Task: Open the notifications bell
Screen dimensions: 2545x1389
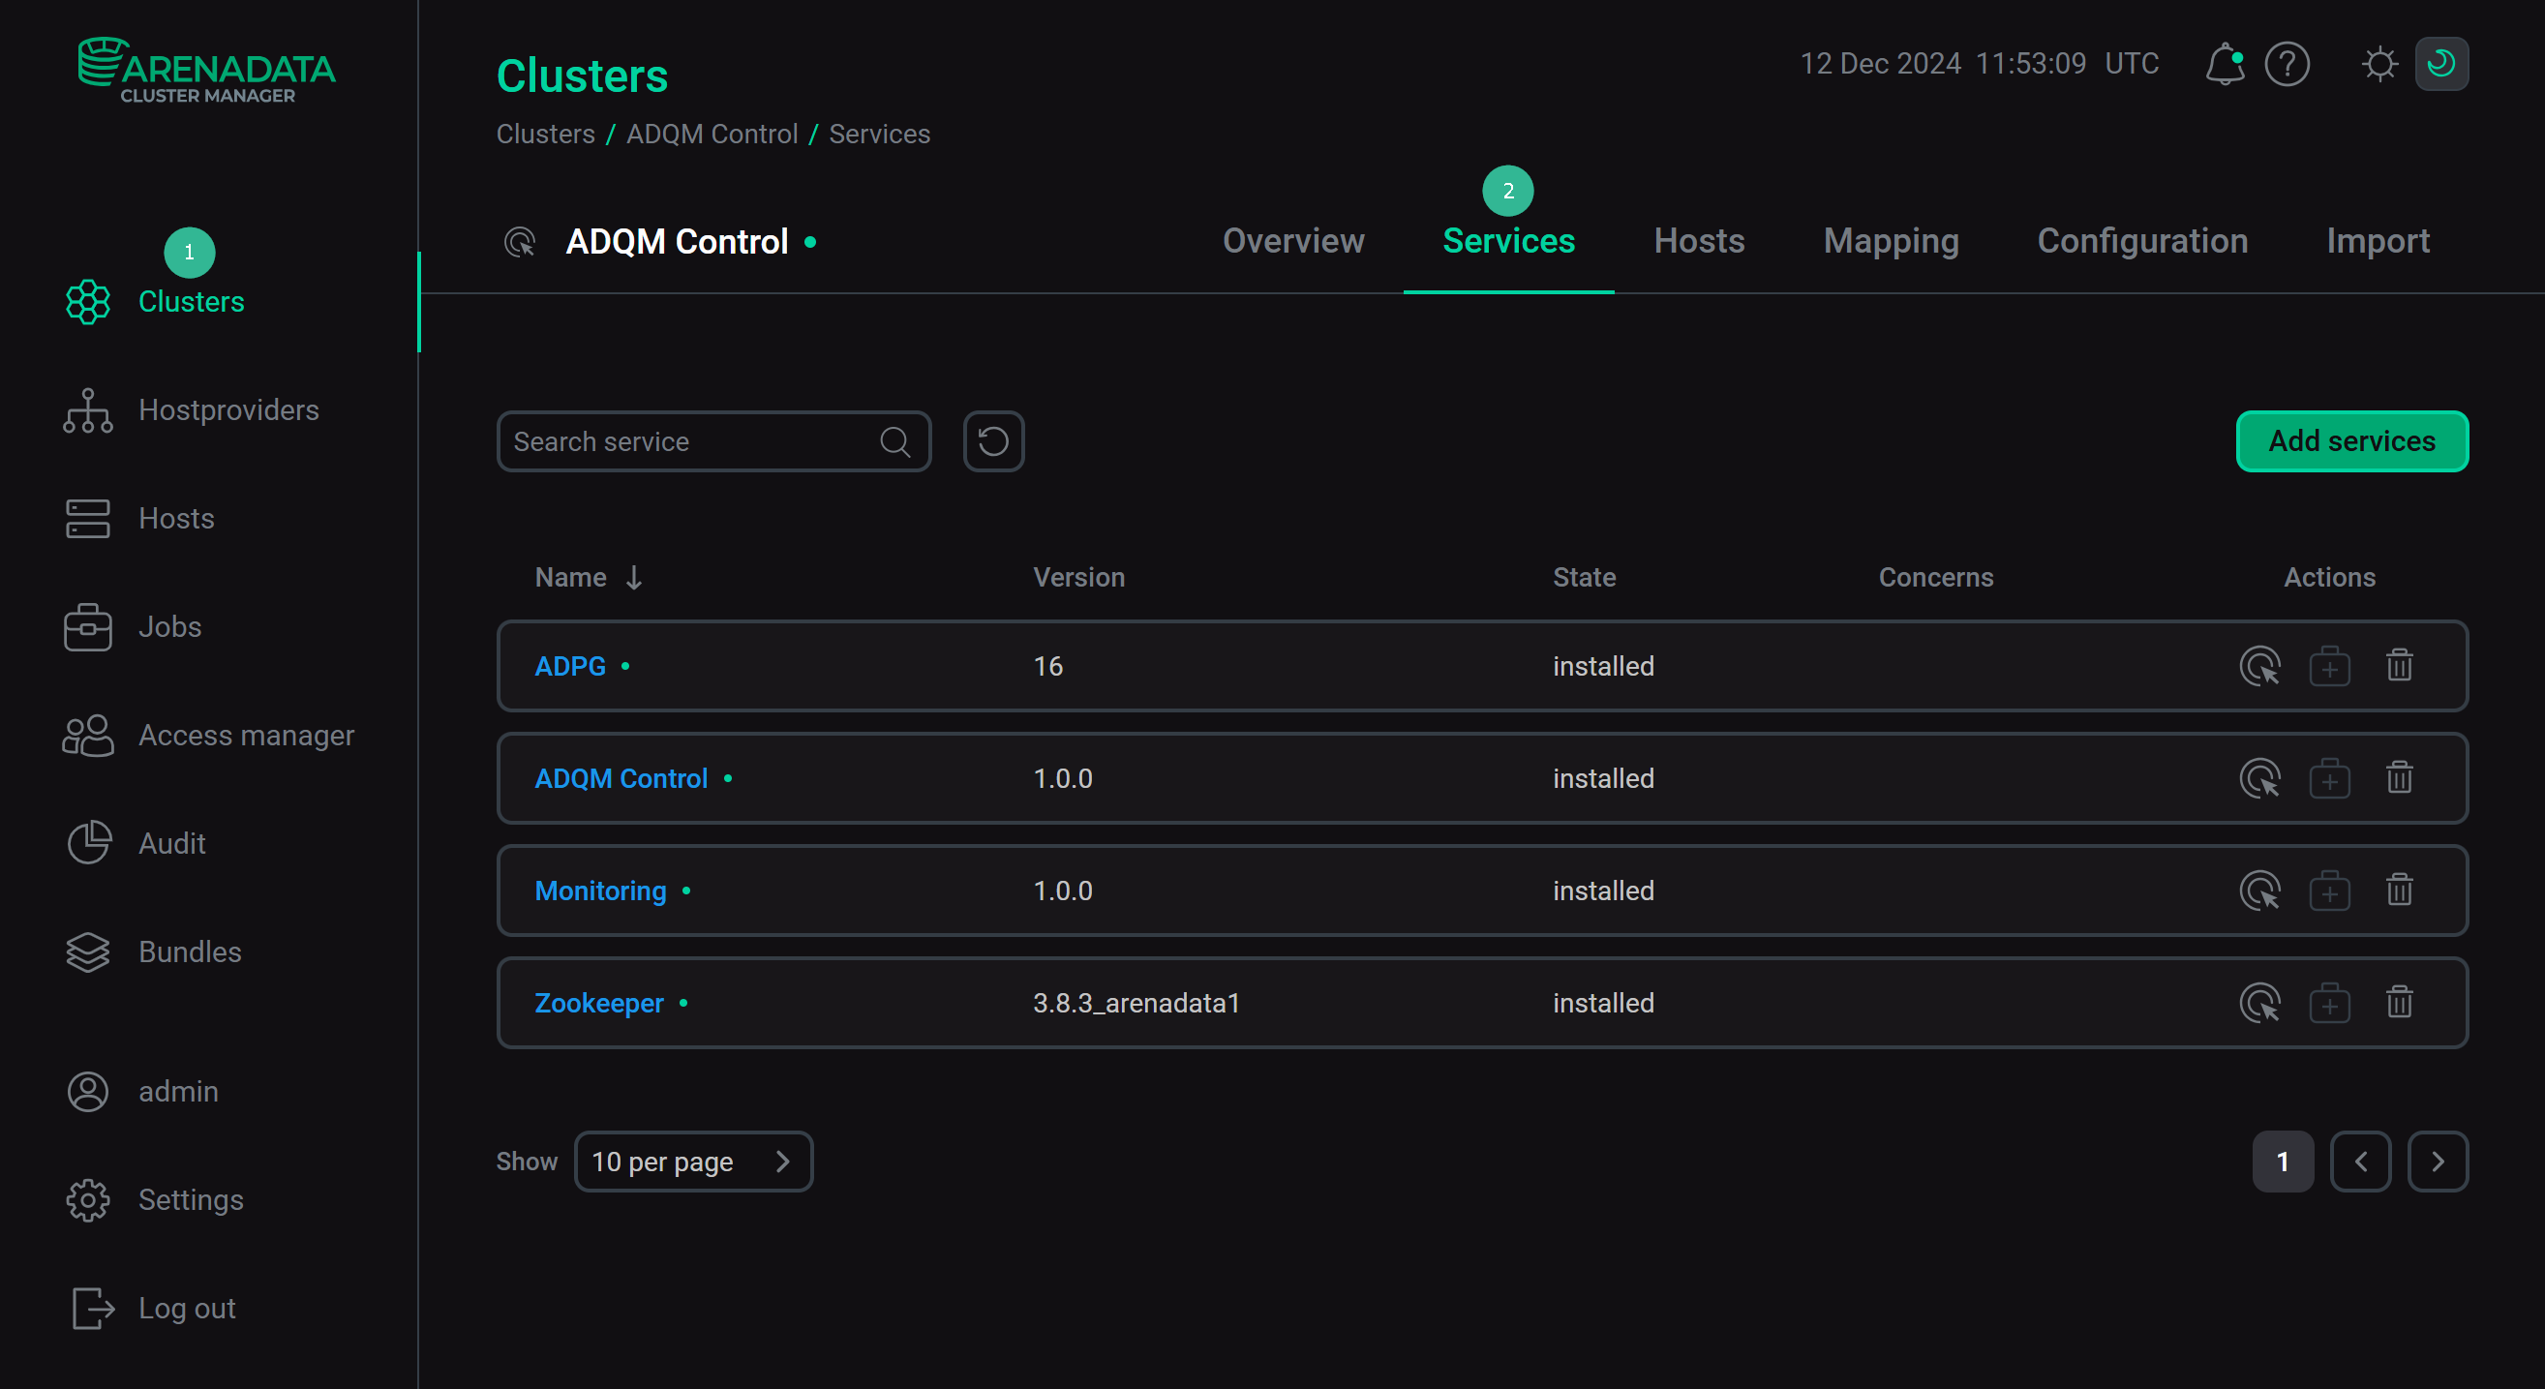Action: [2224, 63]
